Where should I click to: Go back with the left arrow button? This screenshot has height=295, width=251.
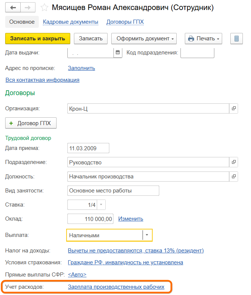(x=13, y=7)
